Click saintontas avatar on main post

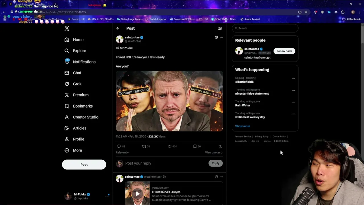(119, 39)
